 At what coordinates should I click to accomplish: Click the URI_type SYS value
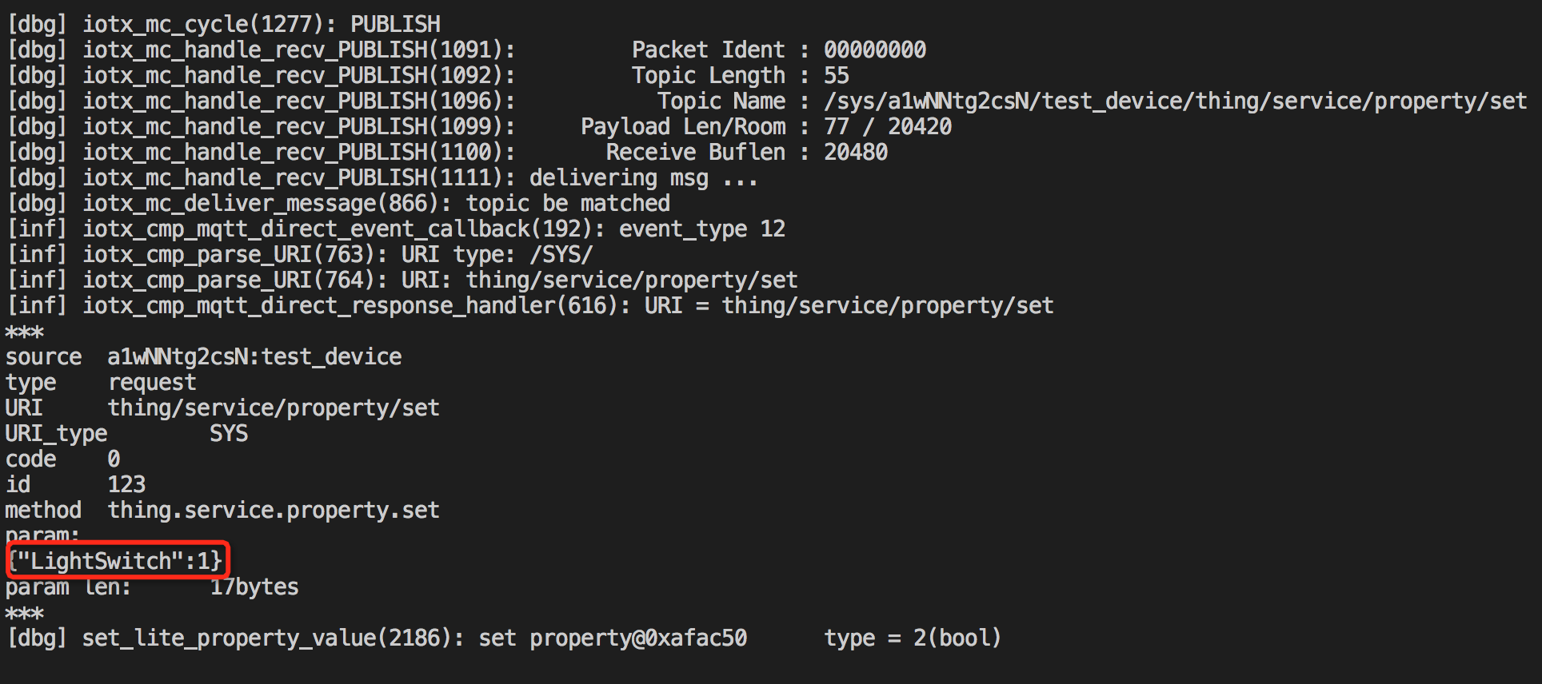coord(229,433)
